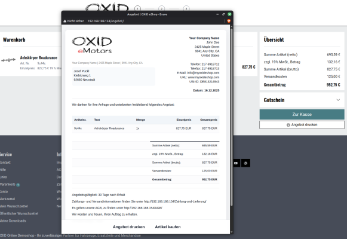This screenshot has width=347, height=239.
Task: Click the Nicht sicher warning icon
Action: (65, 21)
